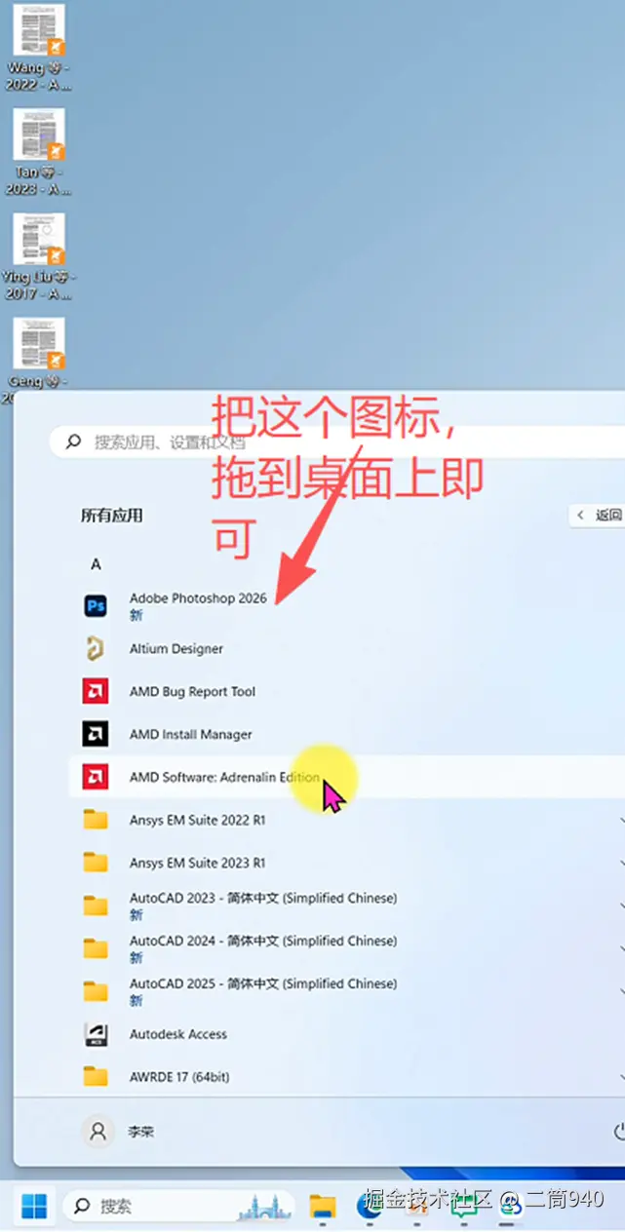Open File Explorer from taskbar

point(323,1207)
